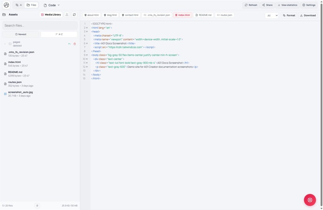The width and height of the screenshot is (323, 210).
Task: Open View statistics
Action: tap(287, 5)
